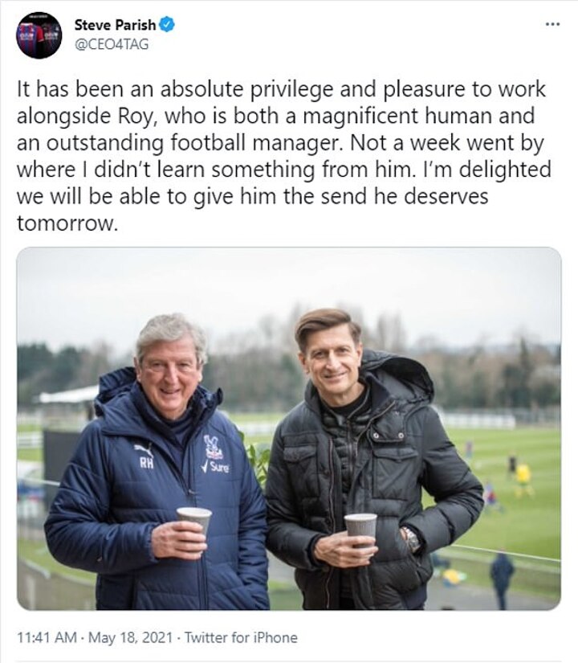Open the Steve Parish display name
578x663 pixels.
(x=115, y=25)
